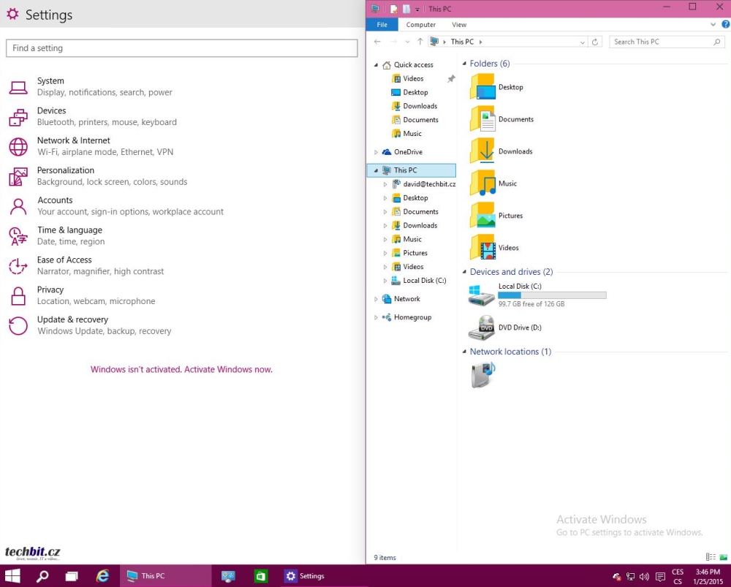The height and width of the screenshot is (587, 731).
Task: Open the network location media icon
Action: point(482,375)
